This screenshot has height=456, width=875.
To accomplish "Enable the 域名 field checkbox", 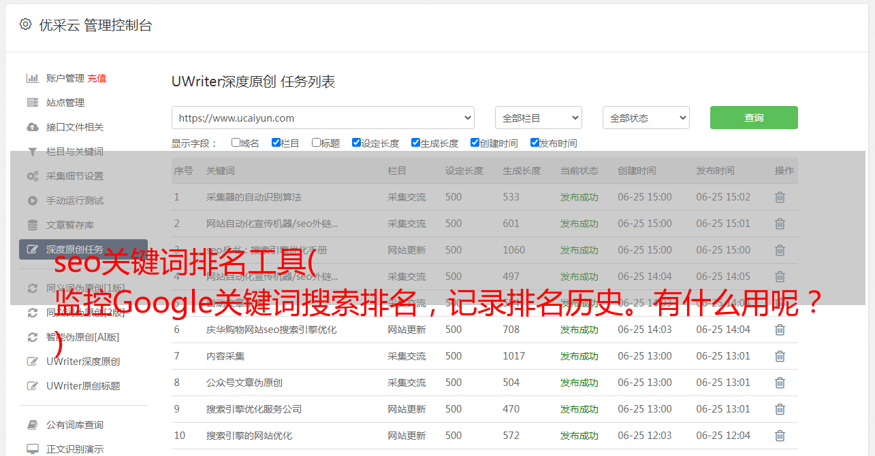I will click(236, 143).
